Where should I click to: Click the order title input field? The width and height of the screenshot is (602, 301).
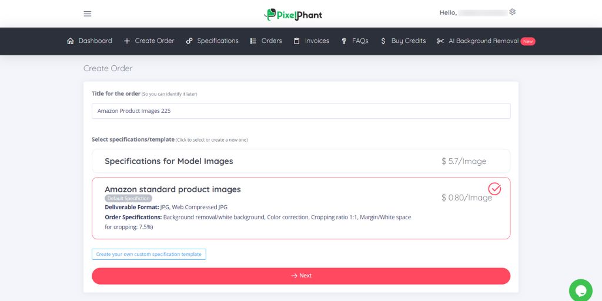tap(301, 111)
